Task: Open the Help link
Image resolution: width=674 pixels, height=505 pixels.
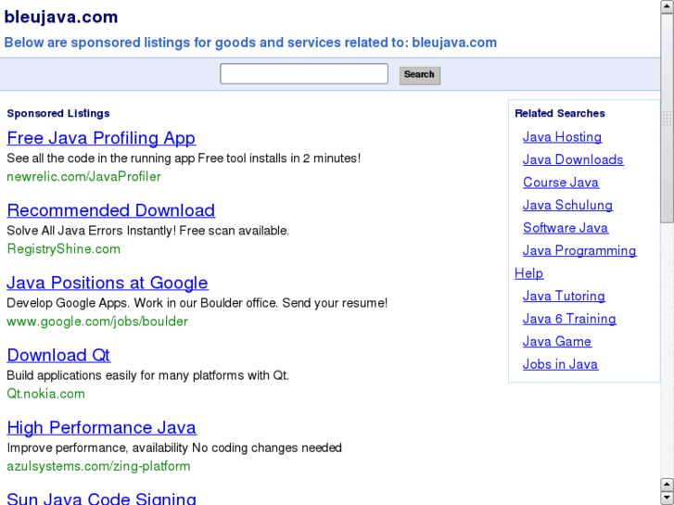Action: (x=529, y=273)
